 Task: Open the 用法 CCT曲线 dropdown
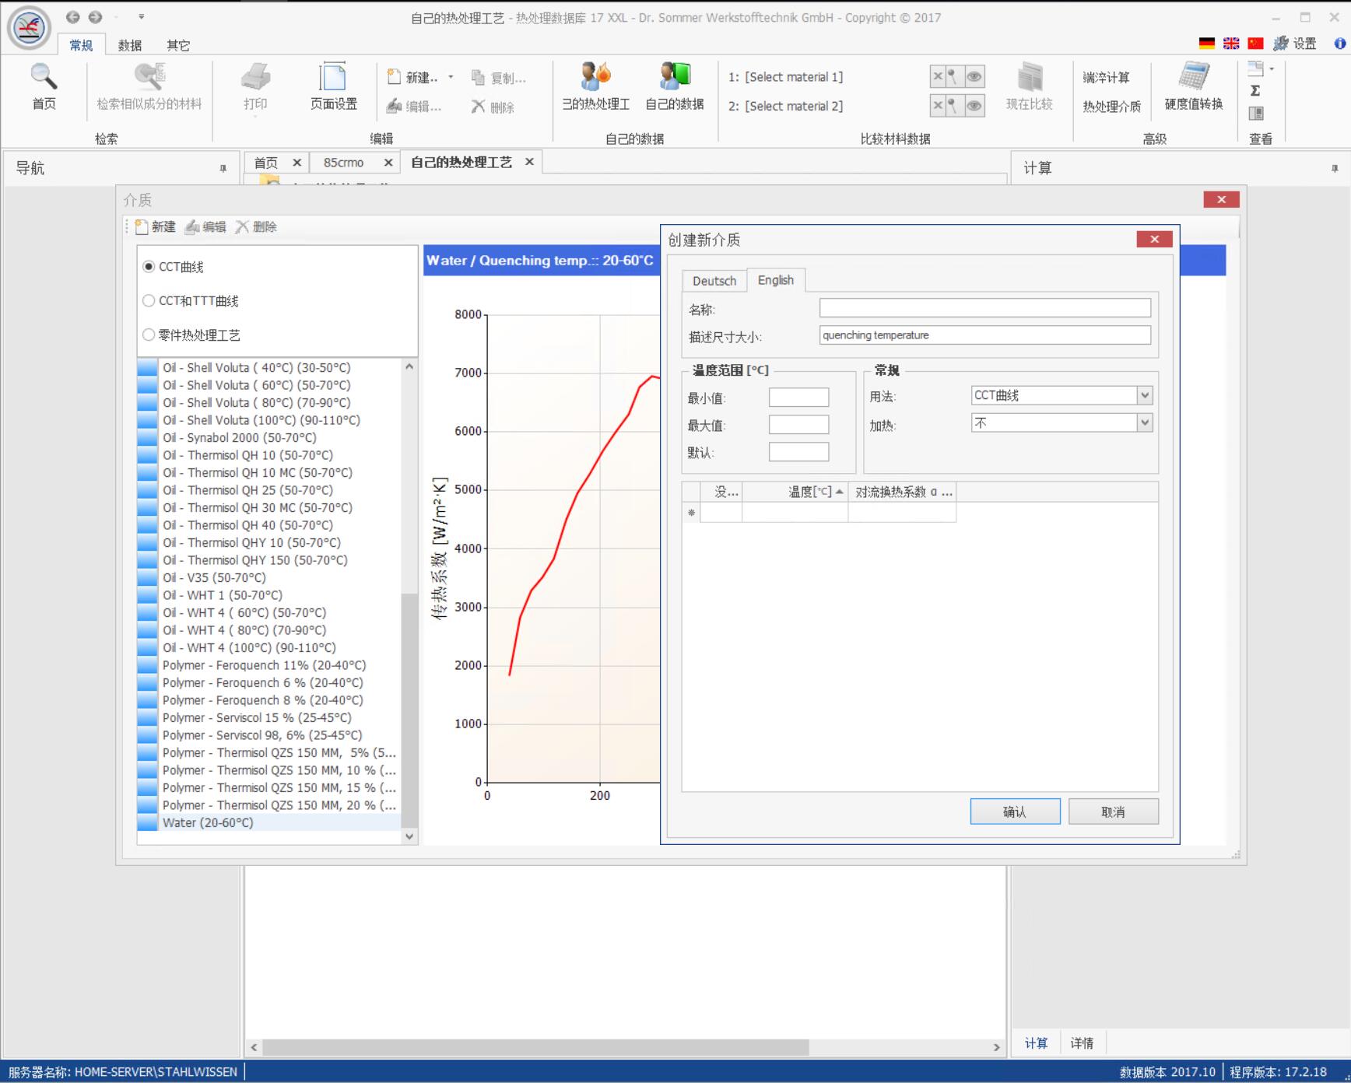[1144, 395]
